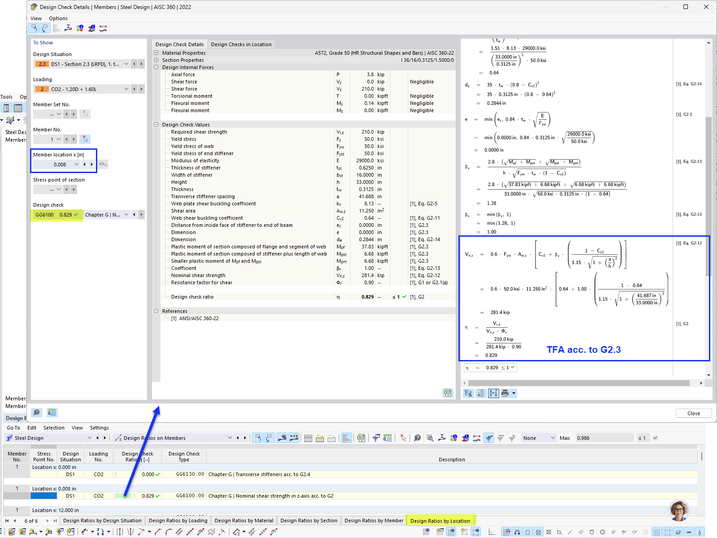Click the orange CO2 loading color swatch
The width and height of the screenshot is (717, 538).
click(42, 89)
